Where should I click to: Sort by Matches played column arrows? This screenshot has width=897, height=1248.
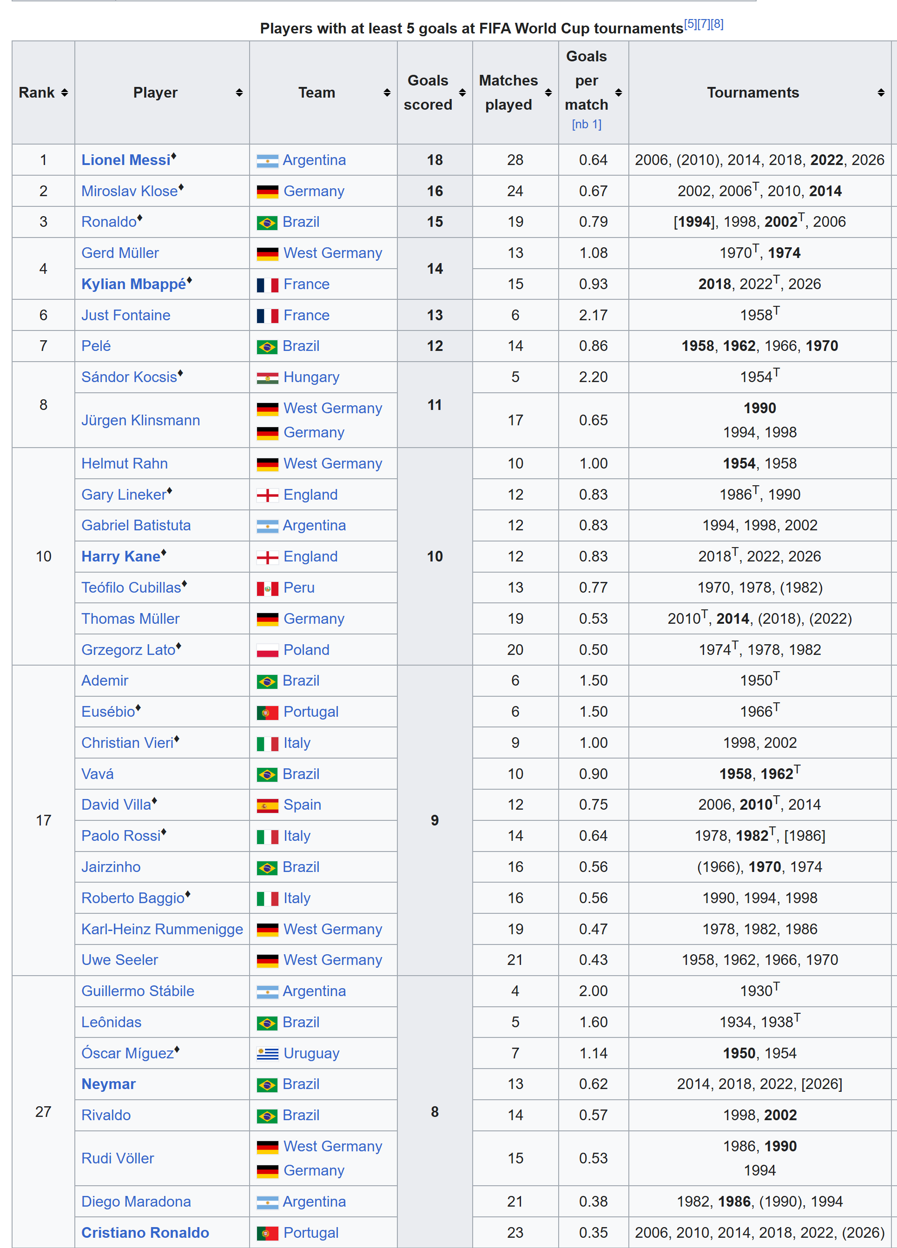pyautogui.click(x=548, y=93)
